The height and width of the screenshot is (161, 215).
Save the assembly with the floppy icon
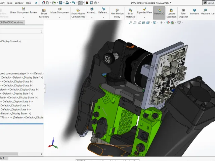tap(60, 3)
